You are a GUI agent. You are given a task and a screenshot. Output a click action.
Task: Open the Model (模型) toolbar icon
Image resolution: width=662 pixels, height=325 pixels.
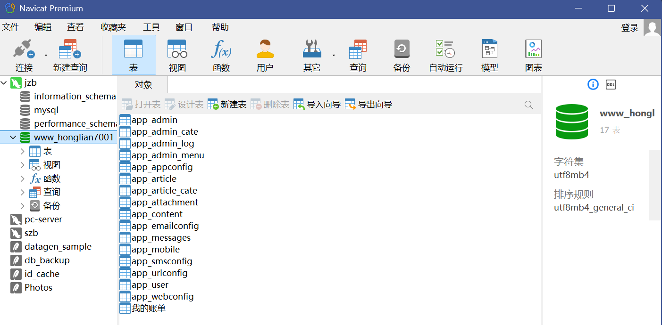click(489, 49)
